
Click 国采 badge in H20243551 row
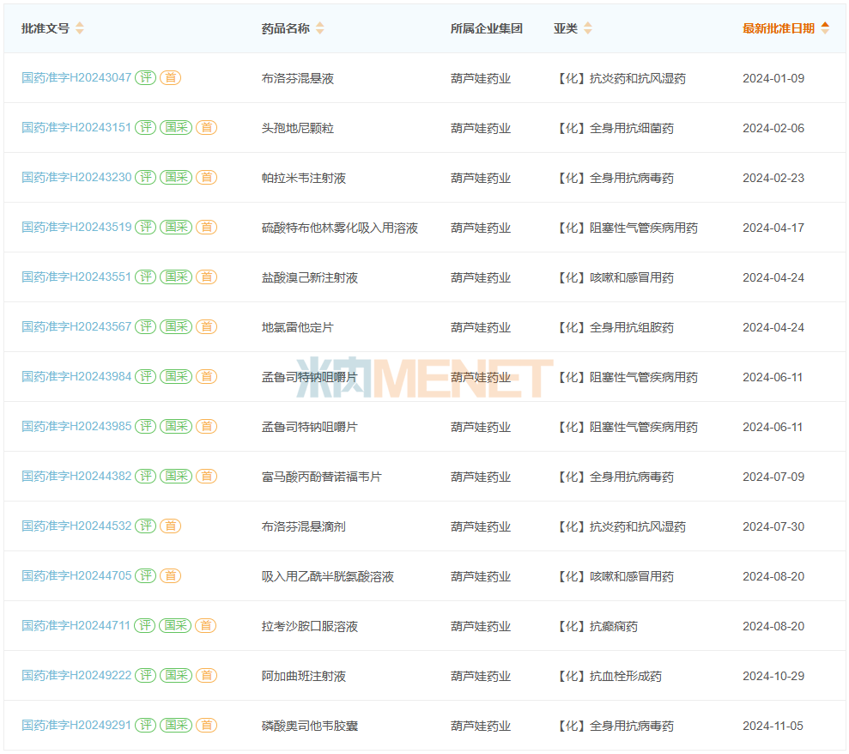pyautogui.click(x=176, y=277)
